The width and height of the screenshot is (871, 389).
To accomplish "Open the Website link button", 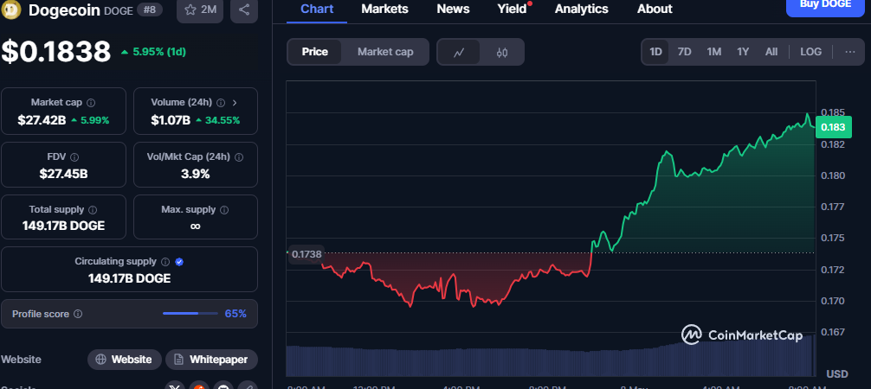I will click(x=125, y=360).
